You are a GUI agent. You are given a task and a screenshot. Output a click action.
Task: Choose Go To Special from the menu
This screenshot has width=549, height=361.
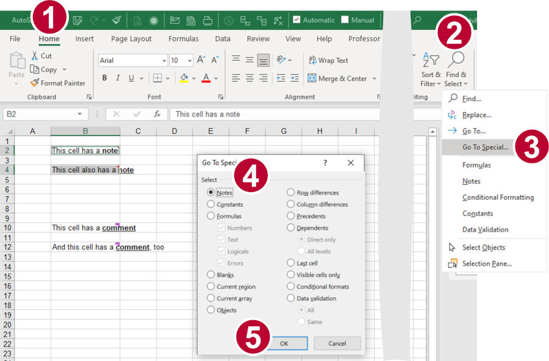tap(486, 147)
